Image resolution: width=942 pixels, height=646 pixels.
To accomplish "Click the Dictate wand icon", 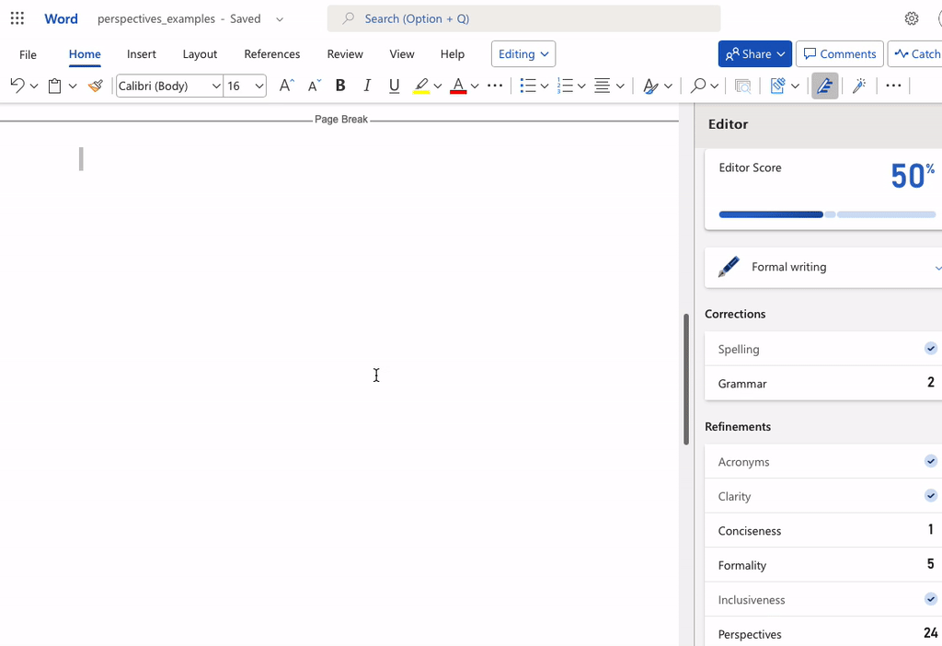I will click(x=859, y=85).
